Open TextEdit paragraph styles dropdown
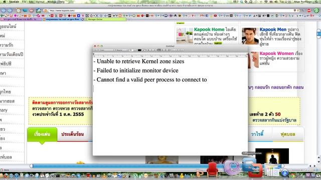 click(x=95, y=50)
